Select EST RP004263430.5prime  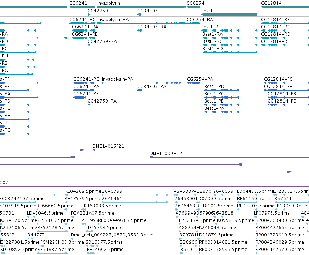[280, 220]
